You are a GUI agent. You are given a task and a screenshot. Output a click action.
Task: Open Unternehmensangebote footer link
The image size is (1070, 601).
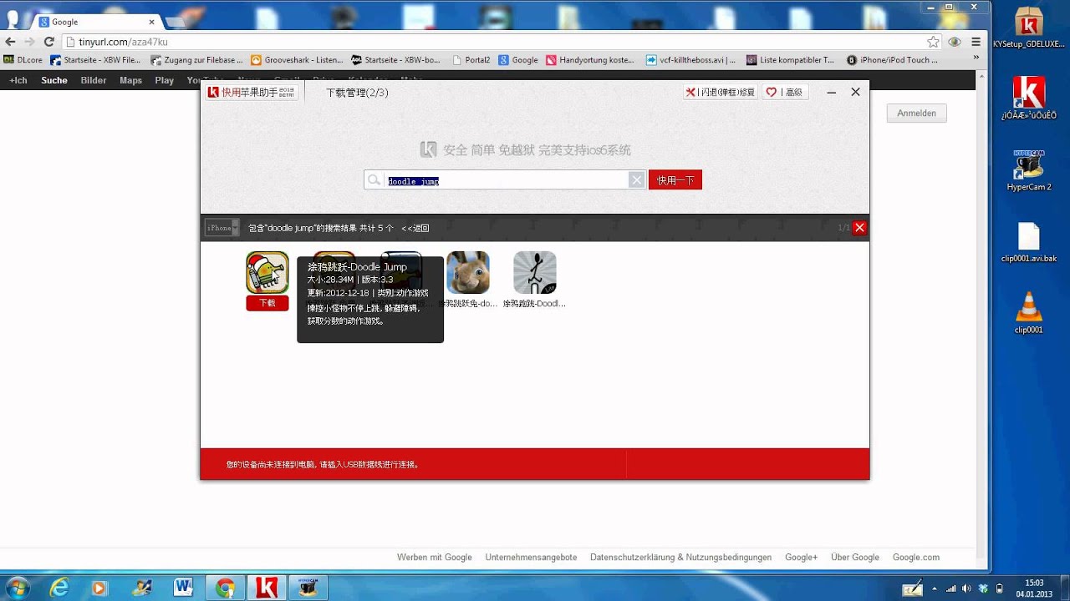pyautogui.click(x=531, y=557)
